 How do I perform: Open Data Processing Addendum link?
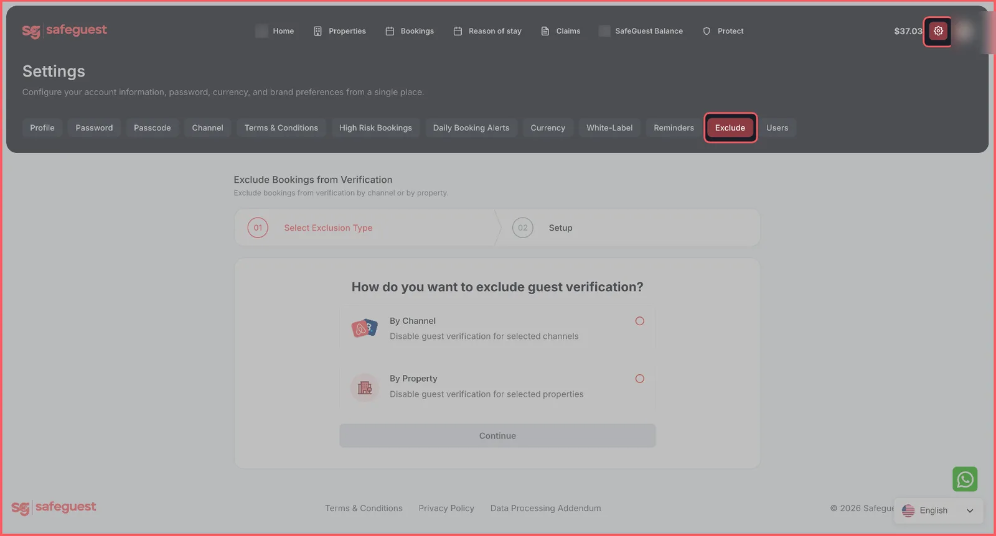coord(545,508)
